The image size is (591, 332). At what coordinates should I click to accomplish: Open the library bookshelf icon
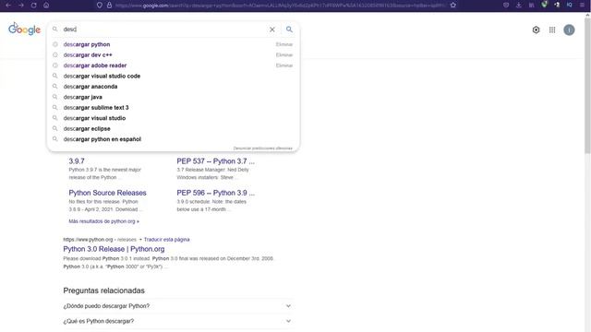(532, 6)
